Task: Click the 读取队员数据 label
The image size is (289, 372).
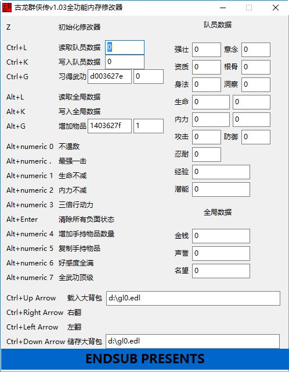Action: [x=80, y=48]
